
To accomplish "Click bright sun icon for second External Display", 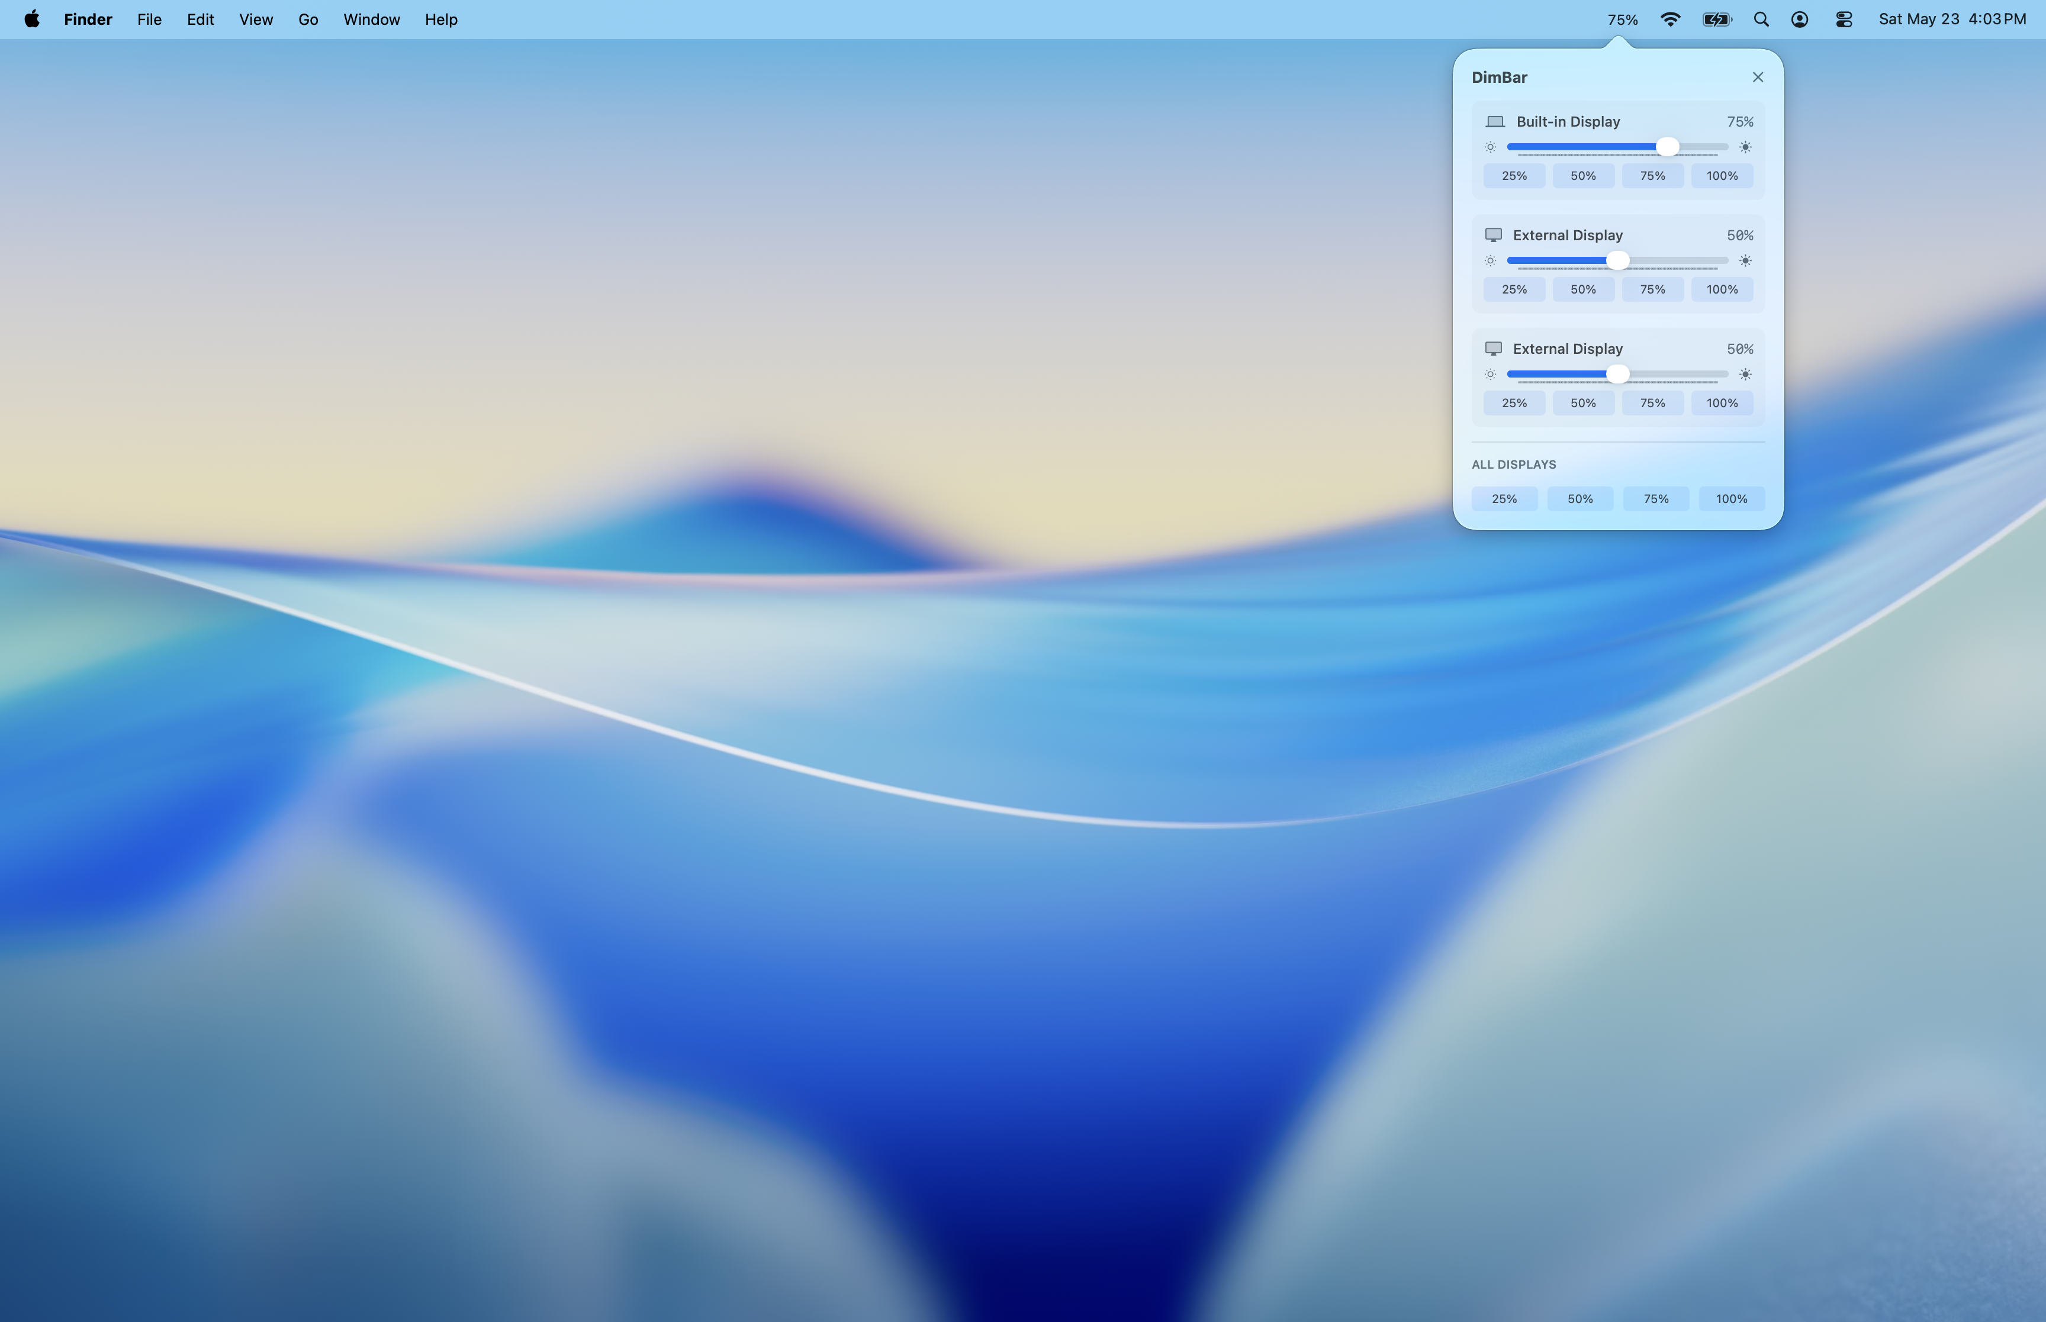I will (x=1745, y=374).
